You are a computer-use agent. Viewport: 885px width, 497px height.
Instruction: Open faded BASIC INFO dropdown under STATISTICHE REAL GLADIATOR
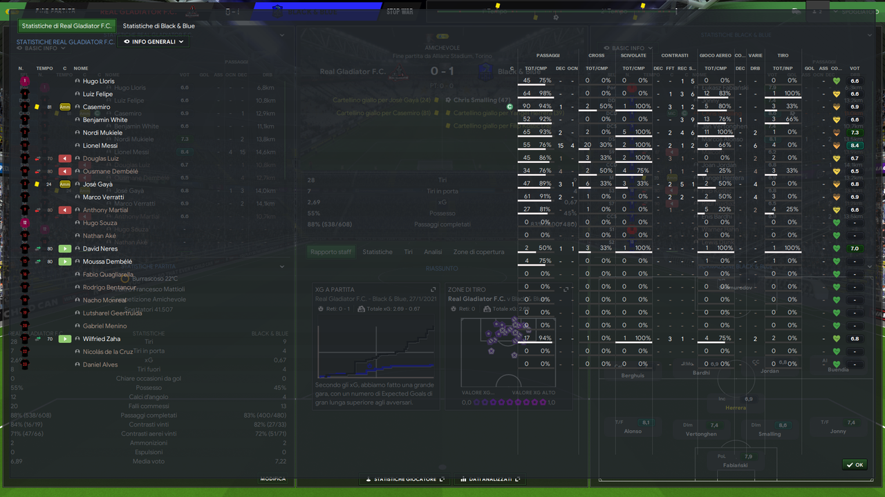click(41, 49)
